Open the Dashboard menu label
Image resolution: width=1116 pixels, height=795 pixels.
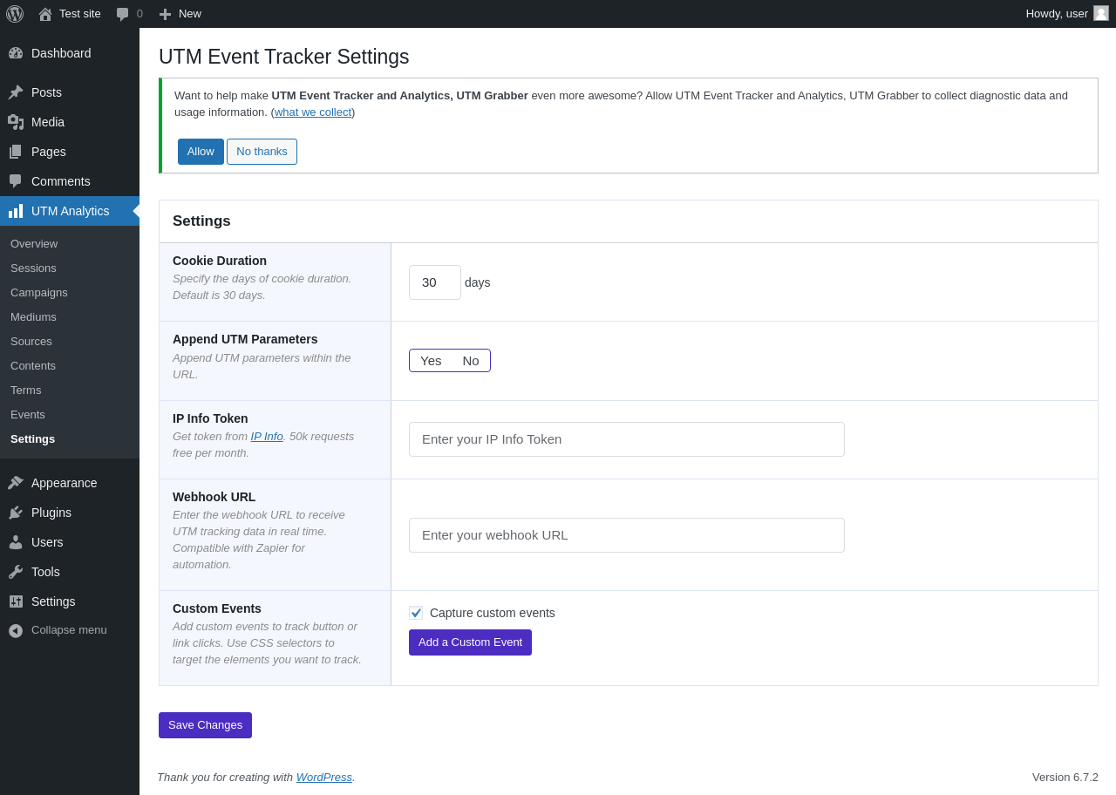[61, 53]
